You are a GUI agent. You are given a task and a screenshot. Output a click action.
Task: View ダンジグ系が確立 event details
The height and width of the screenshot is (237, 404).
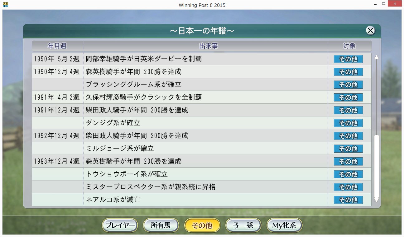(x=348, y=123)
